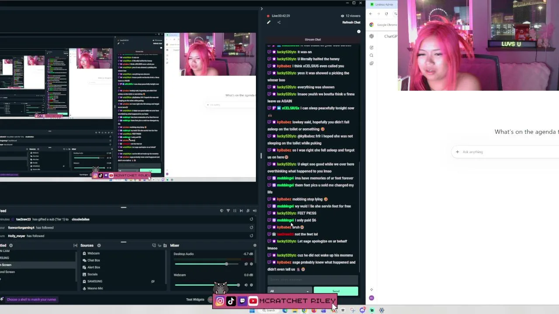
Task: Click the scene transitions icon
Action: (75, 246)
